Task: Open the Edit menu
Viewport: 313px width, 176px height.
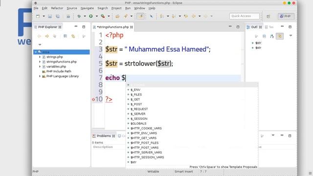Action: 45,8
